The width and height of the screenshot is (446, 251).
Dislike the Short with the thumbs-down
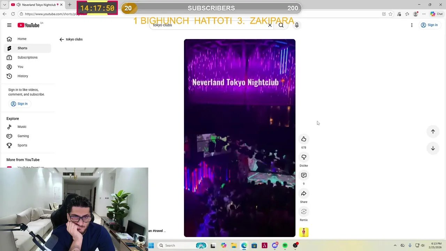(304, 157)
